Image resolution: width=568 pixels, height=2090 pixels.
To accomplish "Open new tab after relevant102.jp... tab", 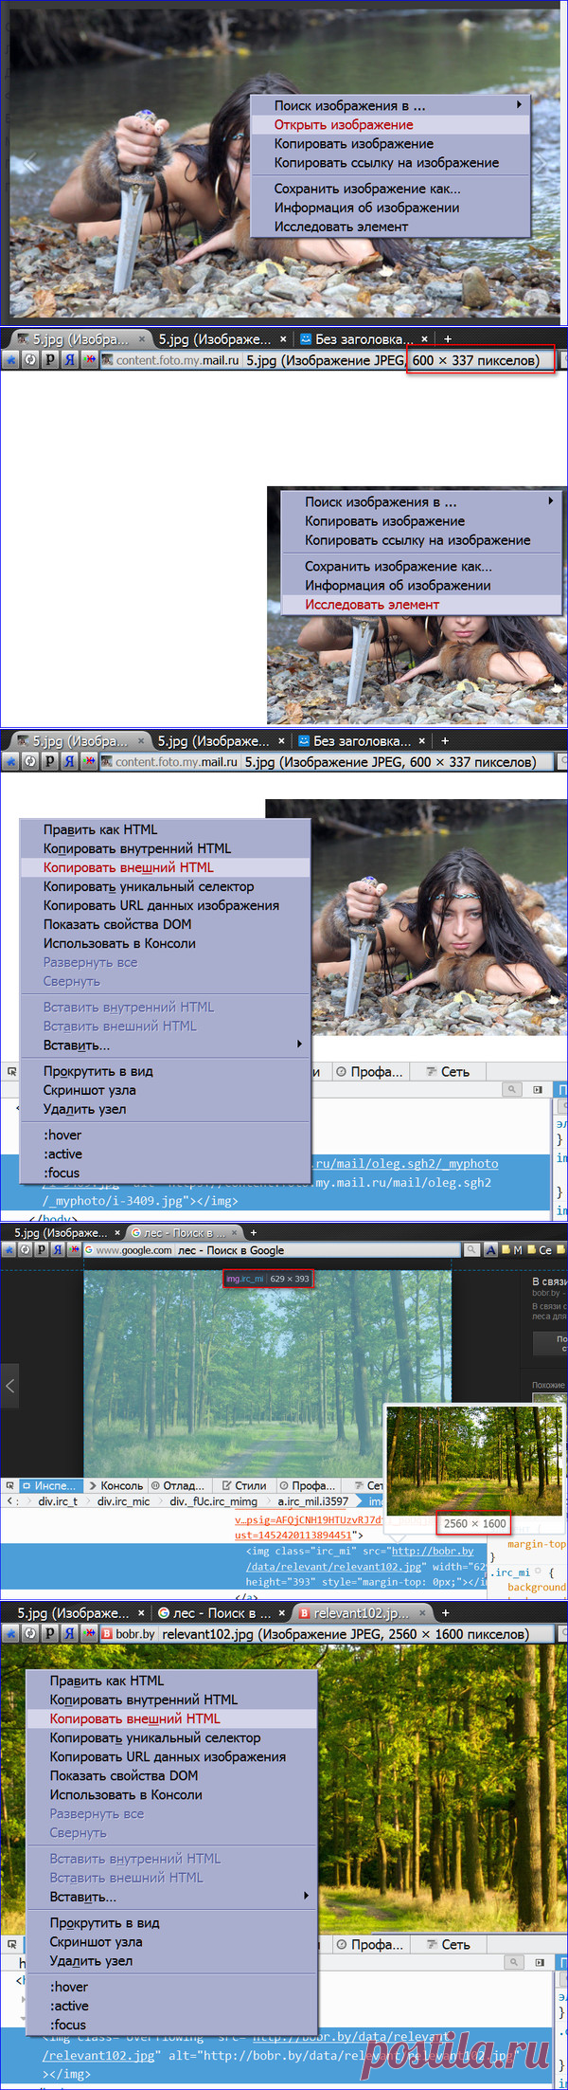I will point(445,1612).
